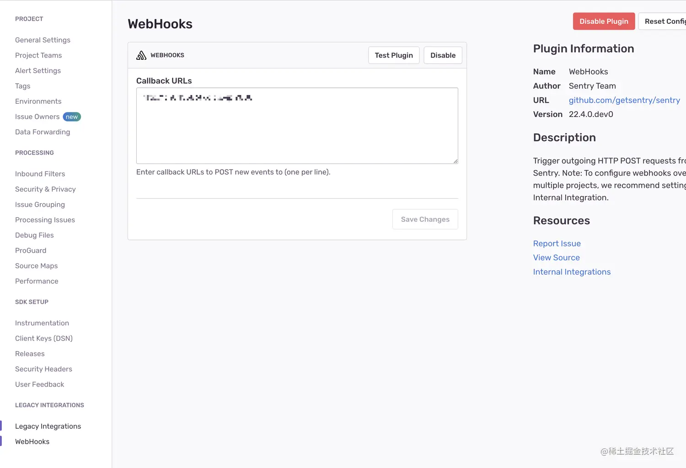
Task: Click the LEGACY INTEGRATIONS section header
Action: (x=49, y=405)
